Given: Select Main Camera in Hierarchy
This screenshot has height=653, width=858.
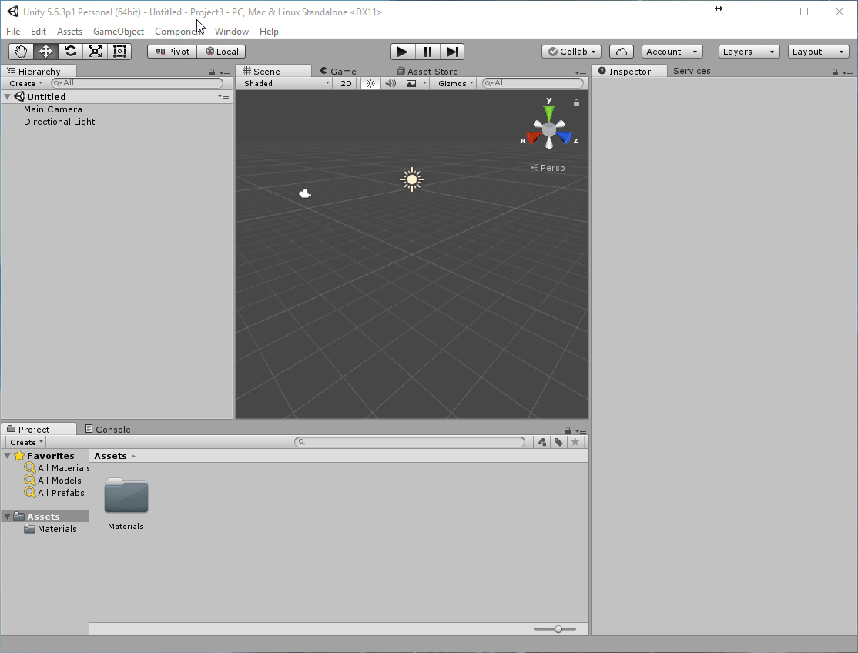Looking at the screenshot, I should coord(52,109).
